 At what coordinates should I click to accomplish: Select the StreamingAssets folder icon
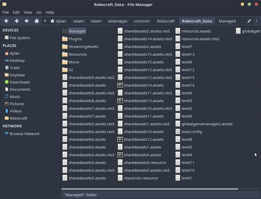click(x=65, y=47)
